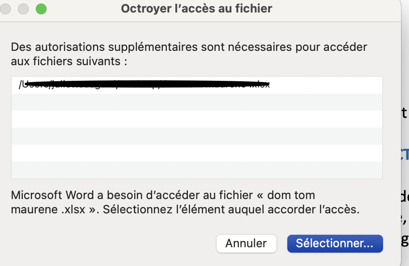Click the fifth empty row in file list

tap(197, 153)
